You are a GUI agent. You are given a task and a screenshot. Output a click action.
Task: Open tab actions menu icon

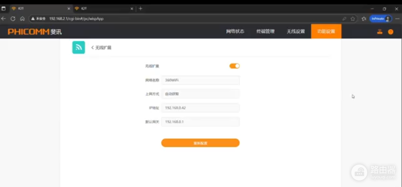click(x=4, y=8)
